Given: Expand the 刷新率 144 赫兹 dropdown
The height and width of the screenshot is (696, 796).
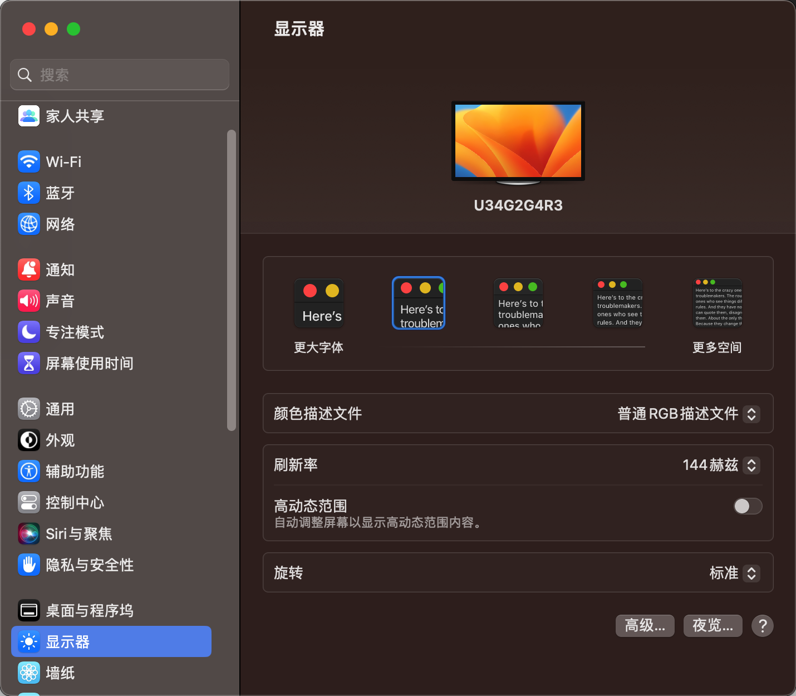Looking at the screenshot, I should coord(751,465).
